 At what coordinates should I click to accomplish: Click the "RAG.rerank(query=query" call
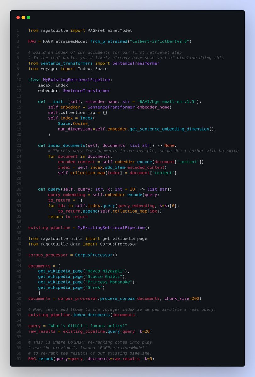(91, 359)
